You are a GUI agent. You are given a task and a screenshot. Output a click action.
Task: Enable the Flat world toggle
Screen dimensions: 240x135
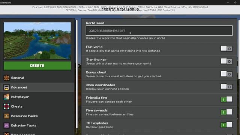226,48
